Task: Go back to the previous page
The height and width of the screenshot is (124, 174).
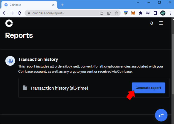Action: click(x=5, y=13)
